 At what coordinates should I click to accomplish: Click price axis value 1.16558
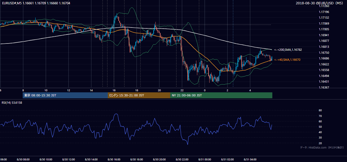point(324,70)
